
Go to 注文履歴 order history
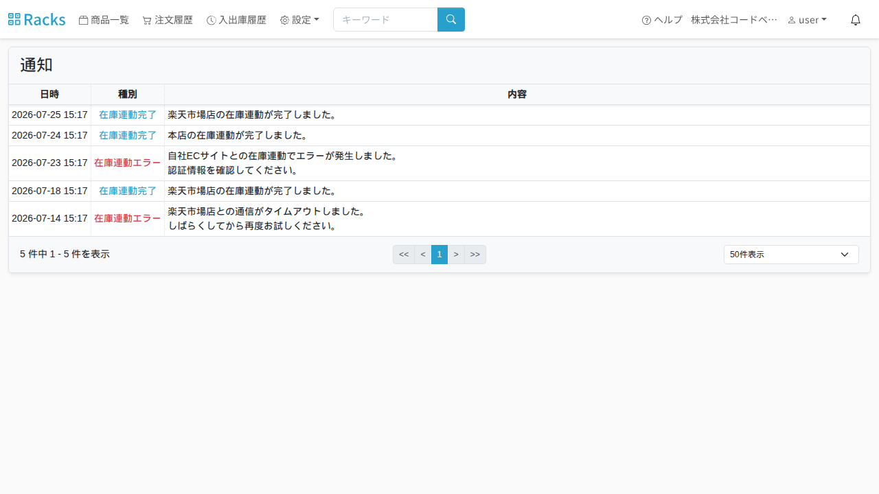168,20
